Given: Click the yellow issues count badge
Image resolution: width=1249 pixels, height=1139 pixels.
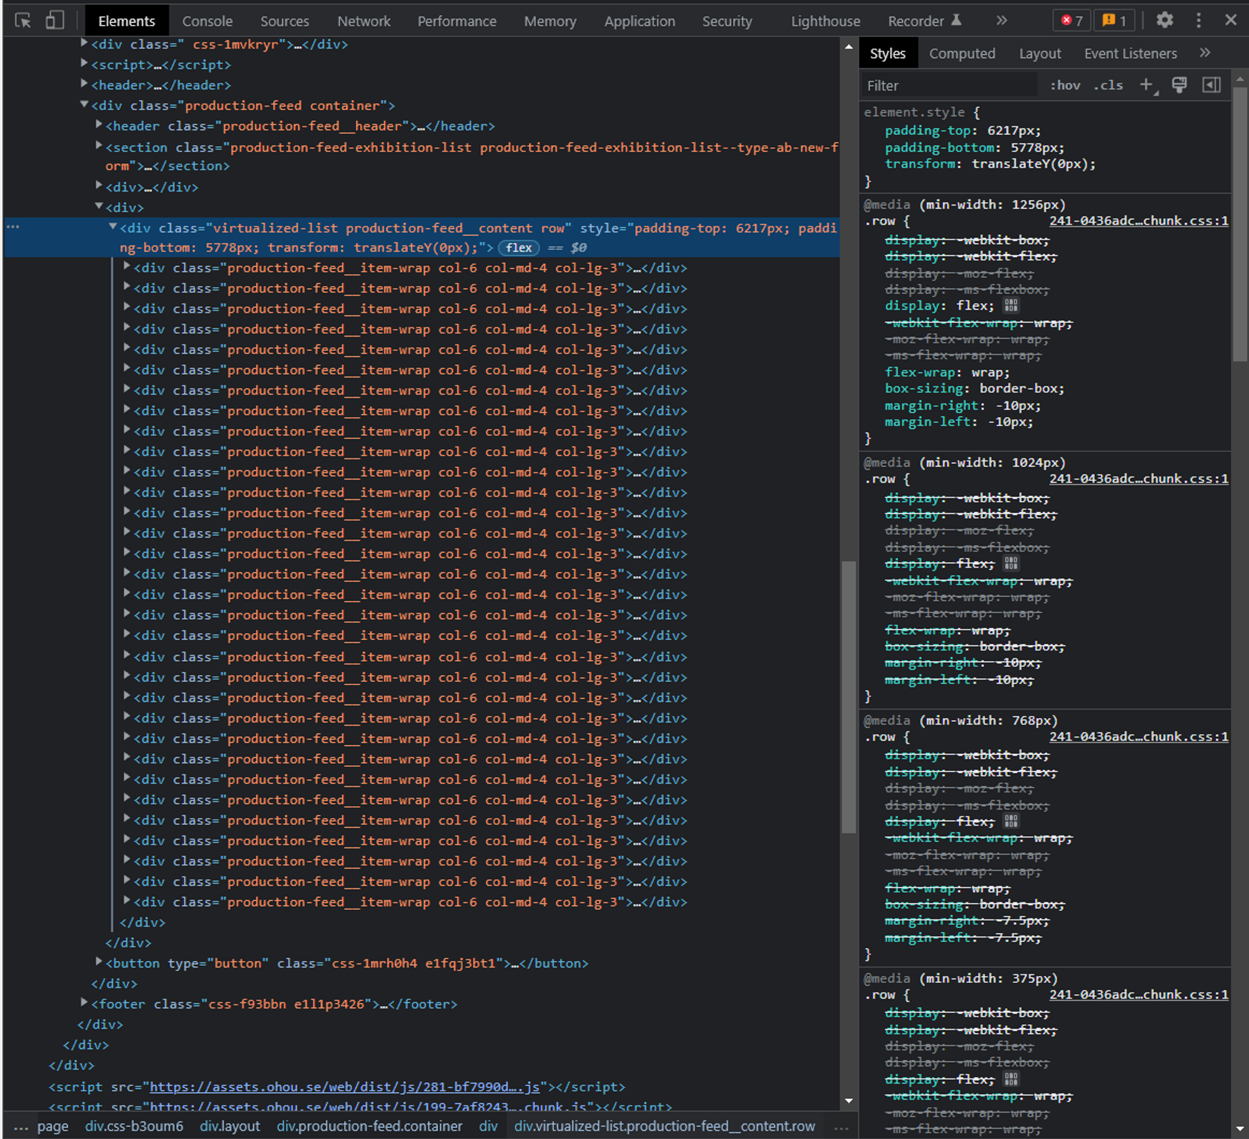Looking at the screenshot, I should (x=1114, y=21).
